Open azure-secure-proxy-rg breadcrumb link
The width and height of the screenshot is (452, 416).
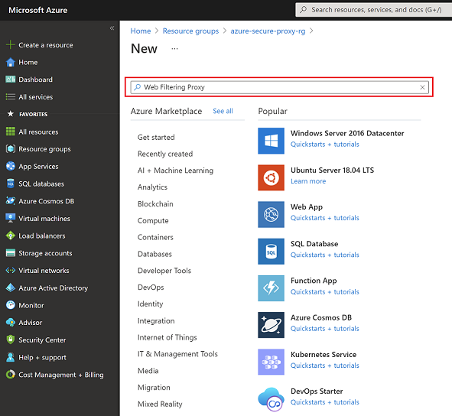click(268, 31)
